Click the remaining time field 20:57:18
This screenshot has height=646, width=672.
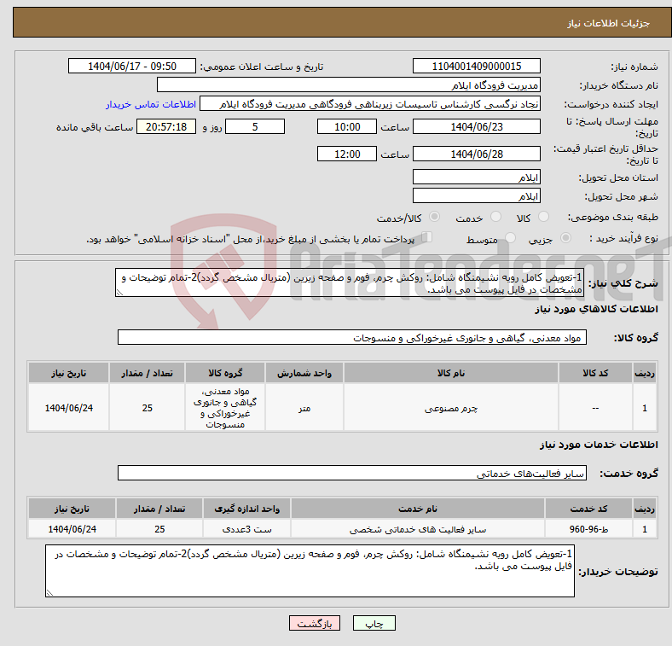(x=166, y=126)
